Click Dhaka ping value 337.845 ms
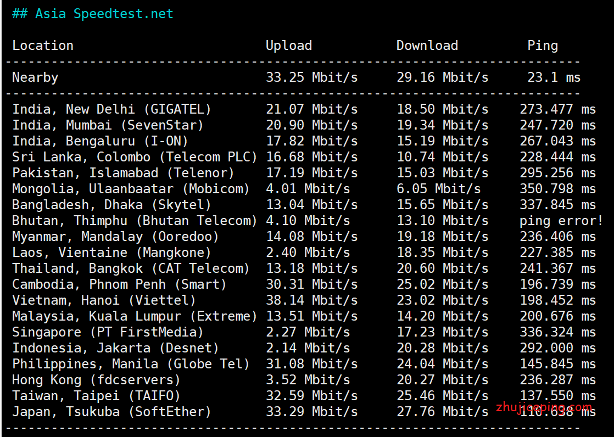 coord(558,205)
